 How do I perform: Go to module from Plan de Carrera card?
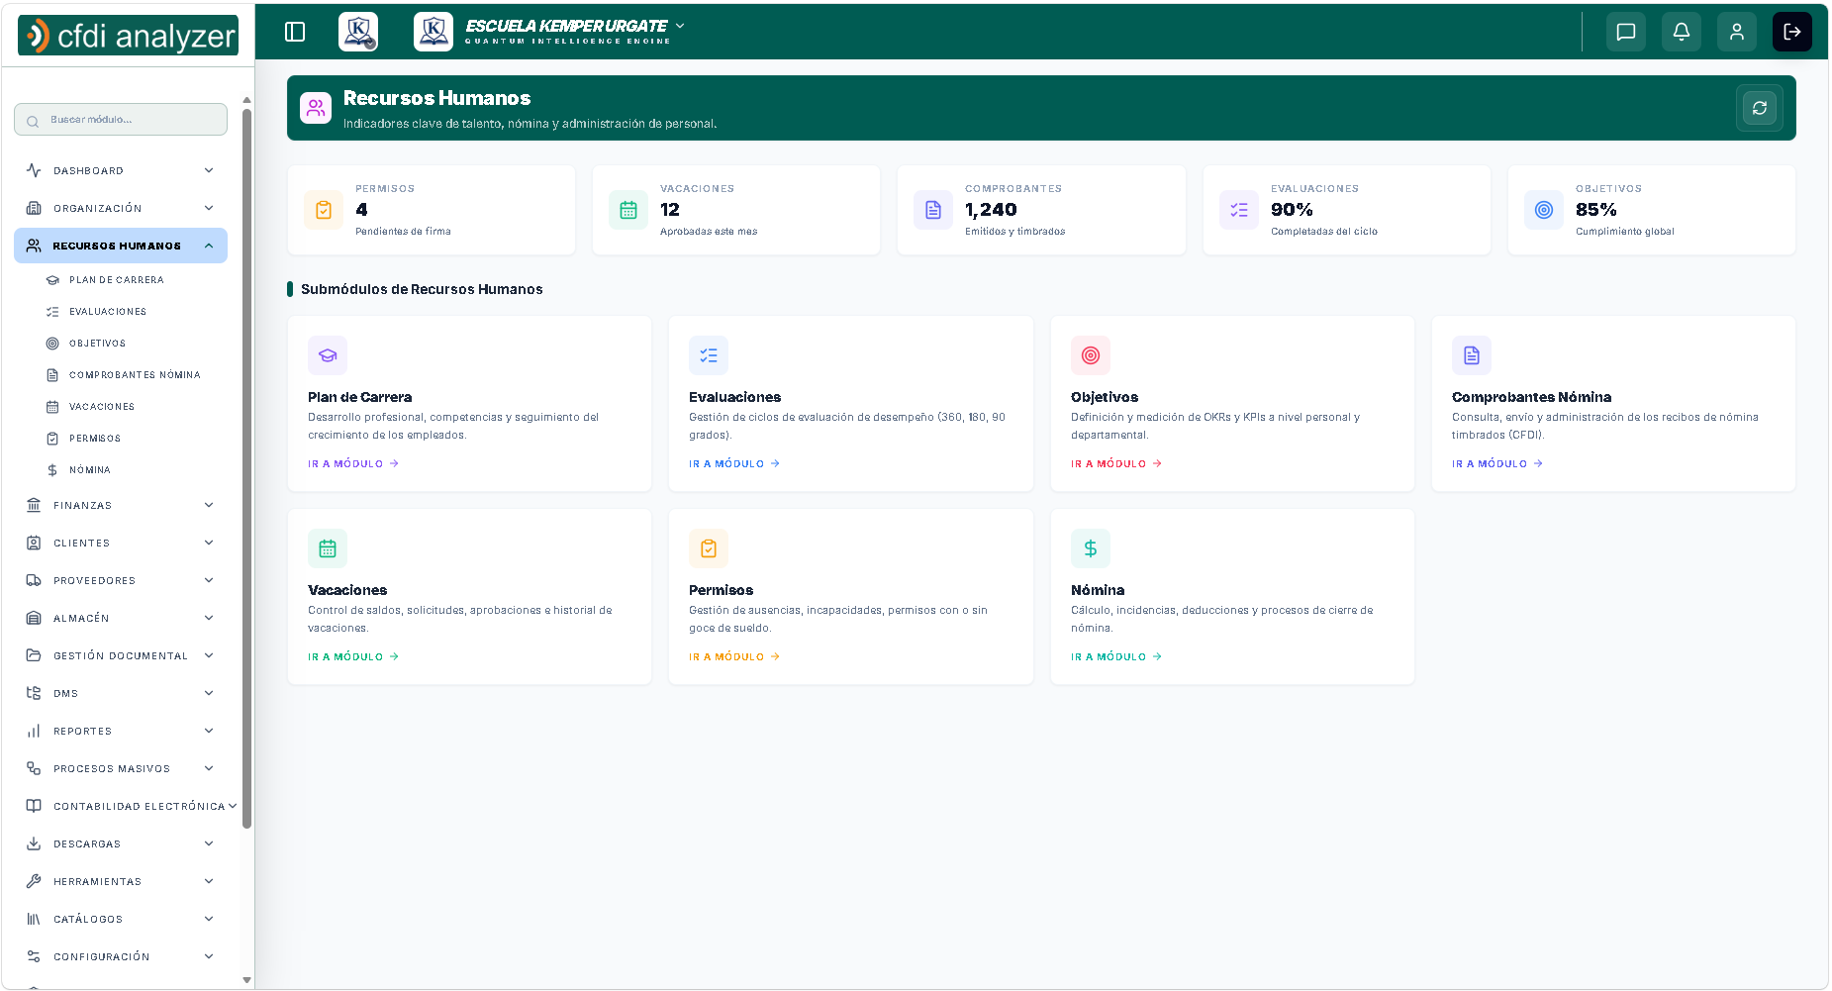tap(353, 463)
